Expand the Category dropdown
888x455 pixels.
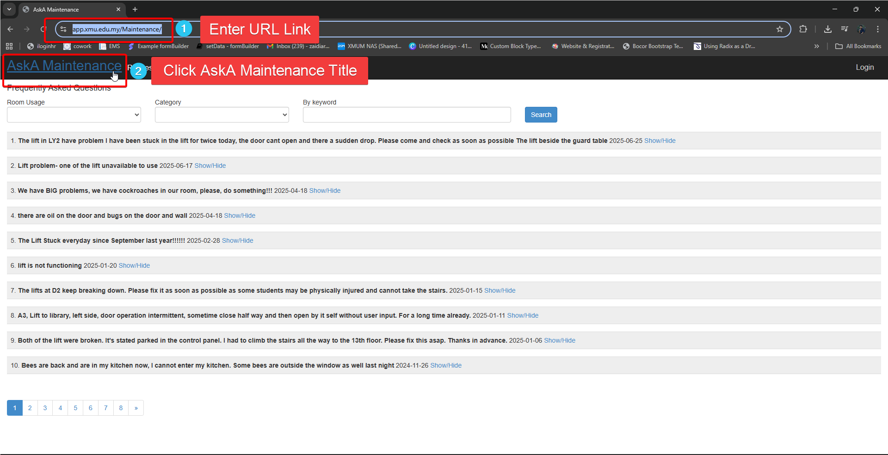[222, 115]
